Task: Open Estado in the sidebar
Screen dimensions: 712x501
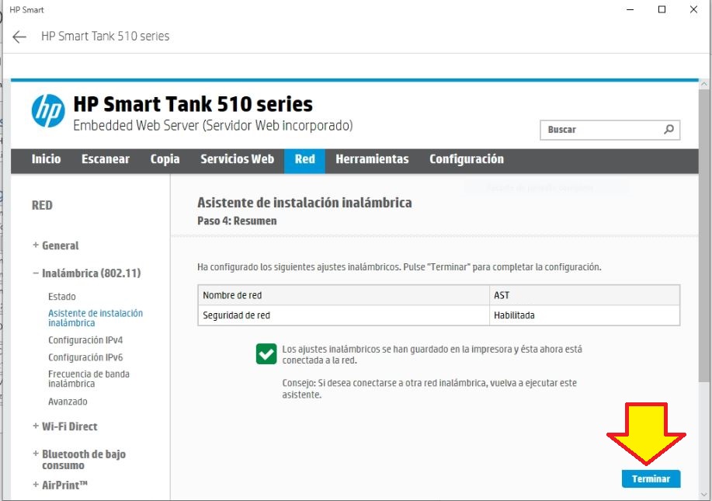Action: 62,297
